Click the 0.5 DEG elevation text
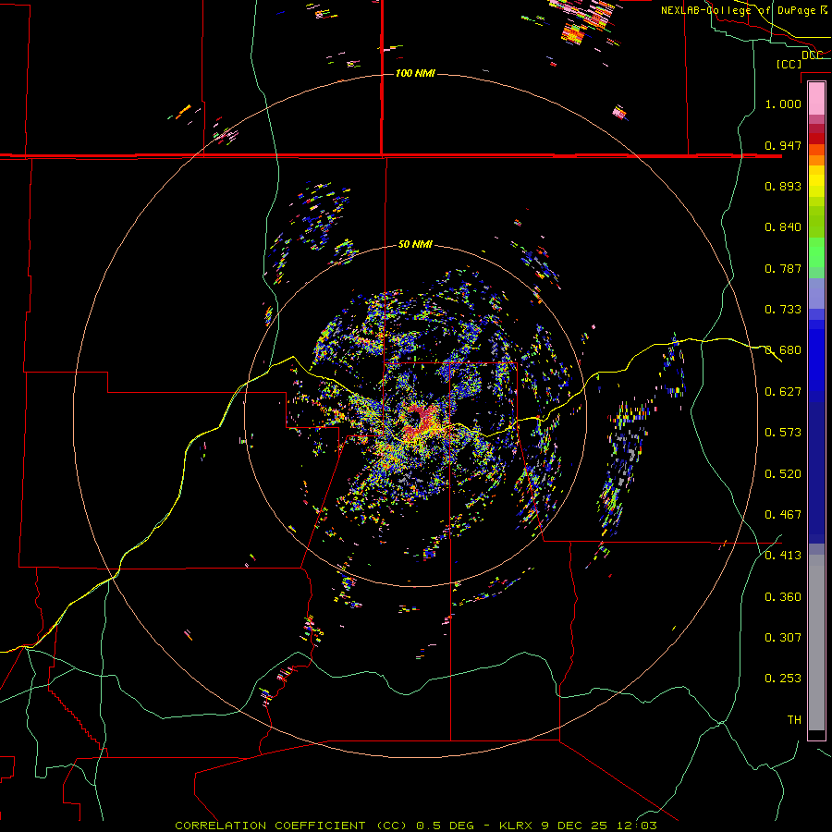Image resolution: width=832 pixels, height=832 pixels. click(x=446, y=826)
